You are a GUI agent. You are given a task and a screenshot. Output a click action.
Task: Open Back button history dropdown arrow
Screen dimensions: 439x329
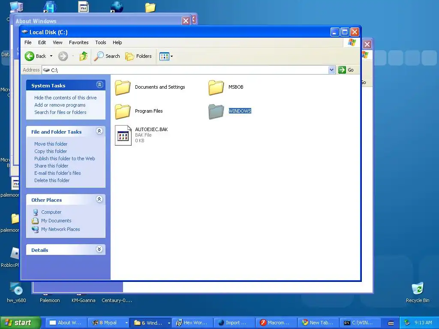[51, 56]
